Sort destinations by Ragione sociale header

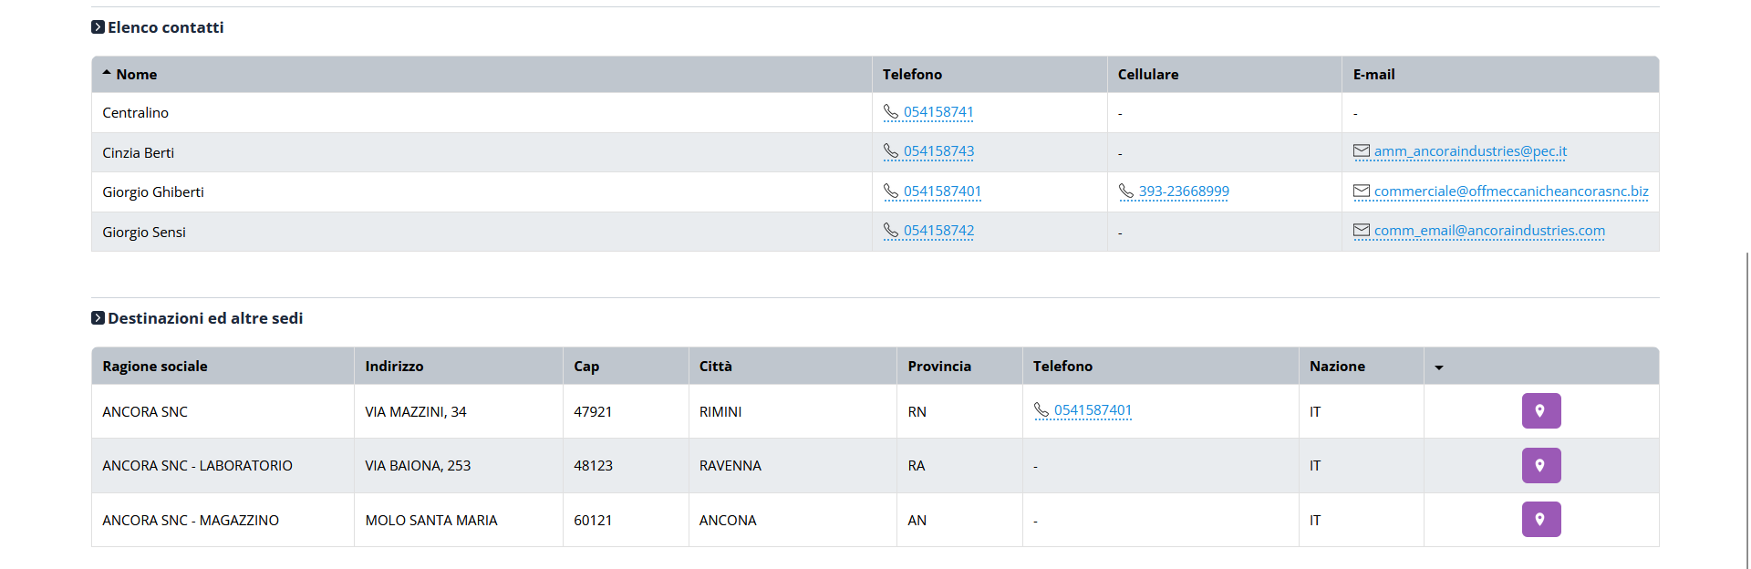[x=155, y=367]
